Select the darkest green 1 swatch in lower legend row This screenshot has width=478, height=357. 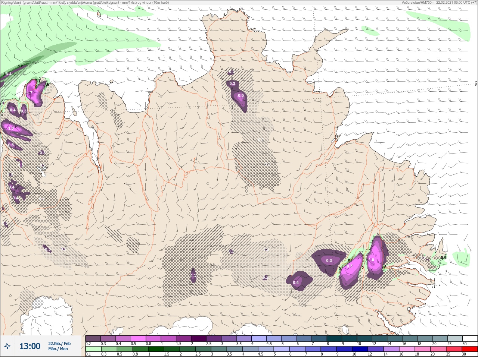coord(156,349)
